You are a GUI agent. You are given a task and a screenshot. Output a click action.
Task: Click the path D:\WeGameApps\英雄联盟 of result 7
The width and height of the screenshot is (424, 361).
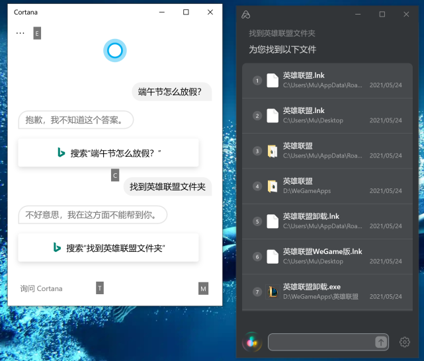coord(321,297)
